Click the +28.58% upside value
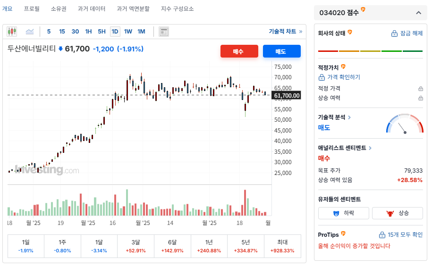432x266 pixels. pos(410,180)
